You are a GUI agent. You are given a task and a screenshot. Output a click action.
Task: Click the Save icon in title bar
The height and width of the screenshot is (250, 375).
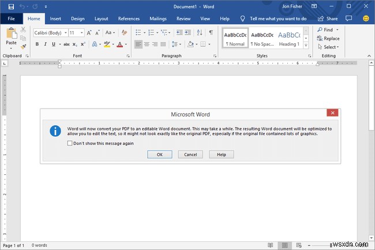click(11, 7)
